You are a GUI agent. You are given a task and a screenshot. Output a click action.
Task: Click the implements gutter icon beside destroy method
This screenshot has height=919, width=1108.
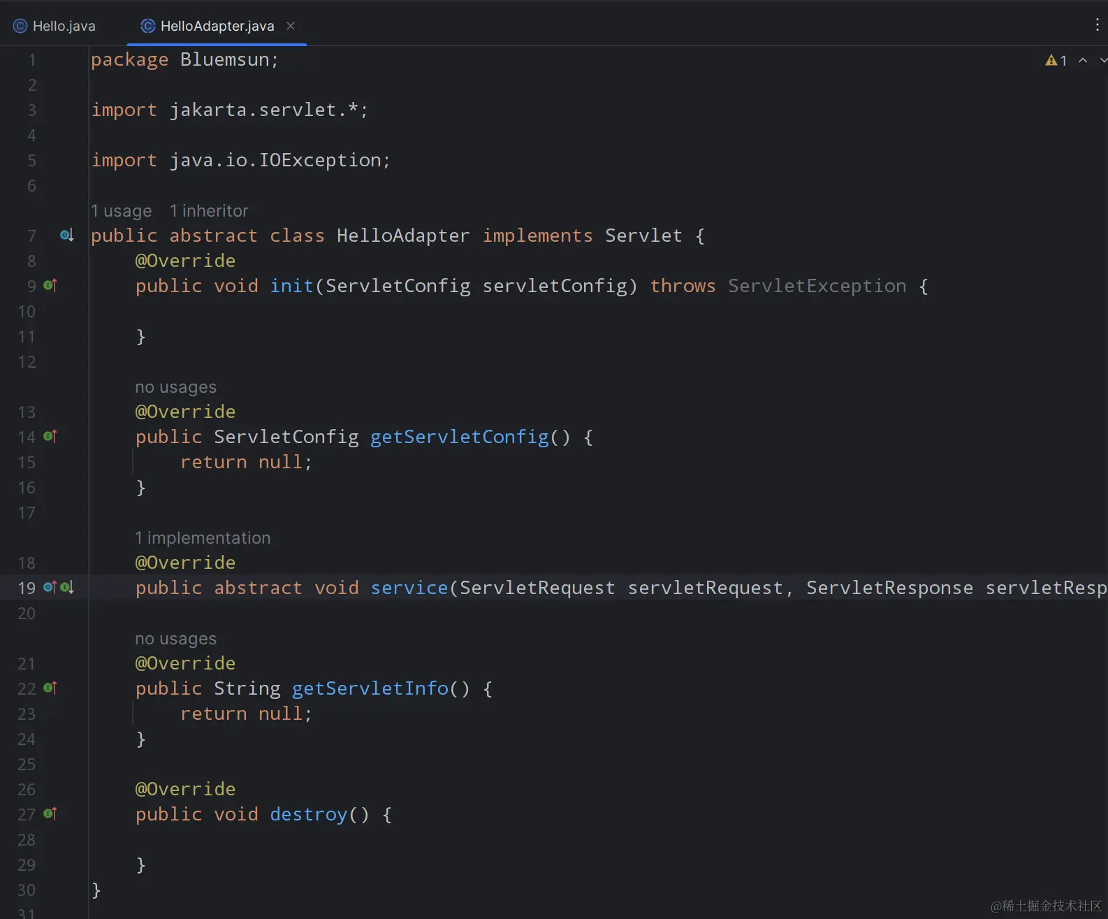tap(50, 813)
